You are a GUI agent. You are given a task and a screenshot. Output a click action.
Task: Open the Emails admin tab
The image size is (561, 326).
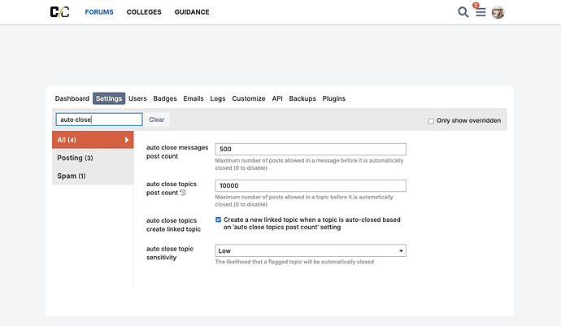194,98
